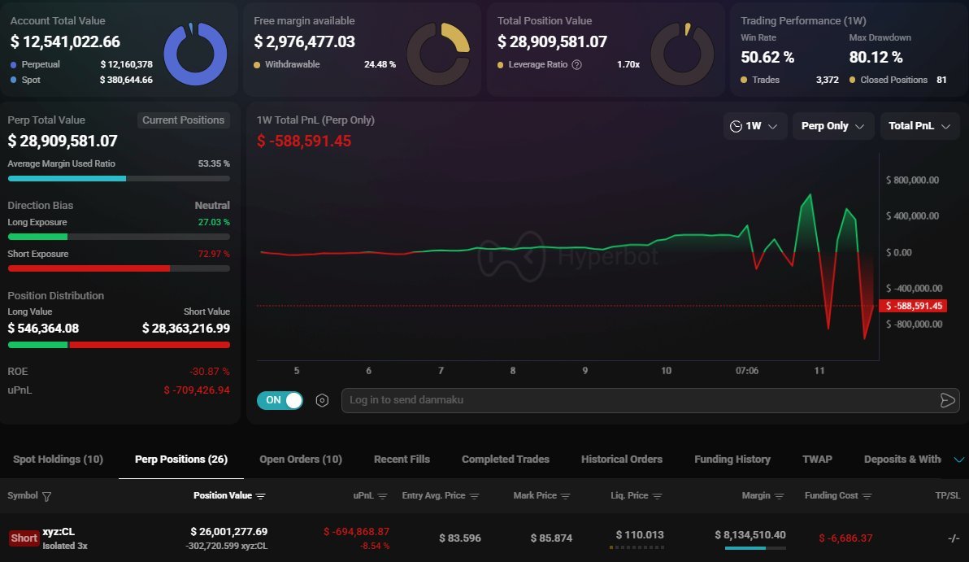Viewport: 969px width, 562px height.
Task: Click the clock icon in the time range selector
Action: click(x=738, y=125)
